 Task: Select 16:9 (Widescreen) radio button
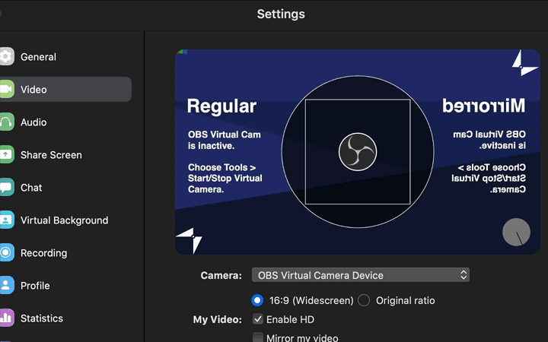pos(257,300)
